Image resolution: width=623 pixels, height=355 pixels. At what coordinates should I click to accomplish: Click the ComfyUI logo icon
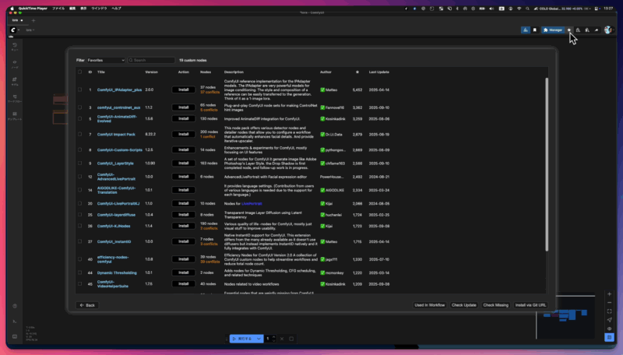[x=13, y=30]
